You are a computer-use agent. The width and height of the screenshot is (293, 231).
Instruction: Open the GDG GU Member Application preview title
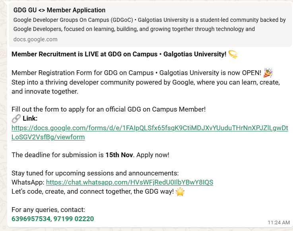[59, 10]
